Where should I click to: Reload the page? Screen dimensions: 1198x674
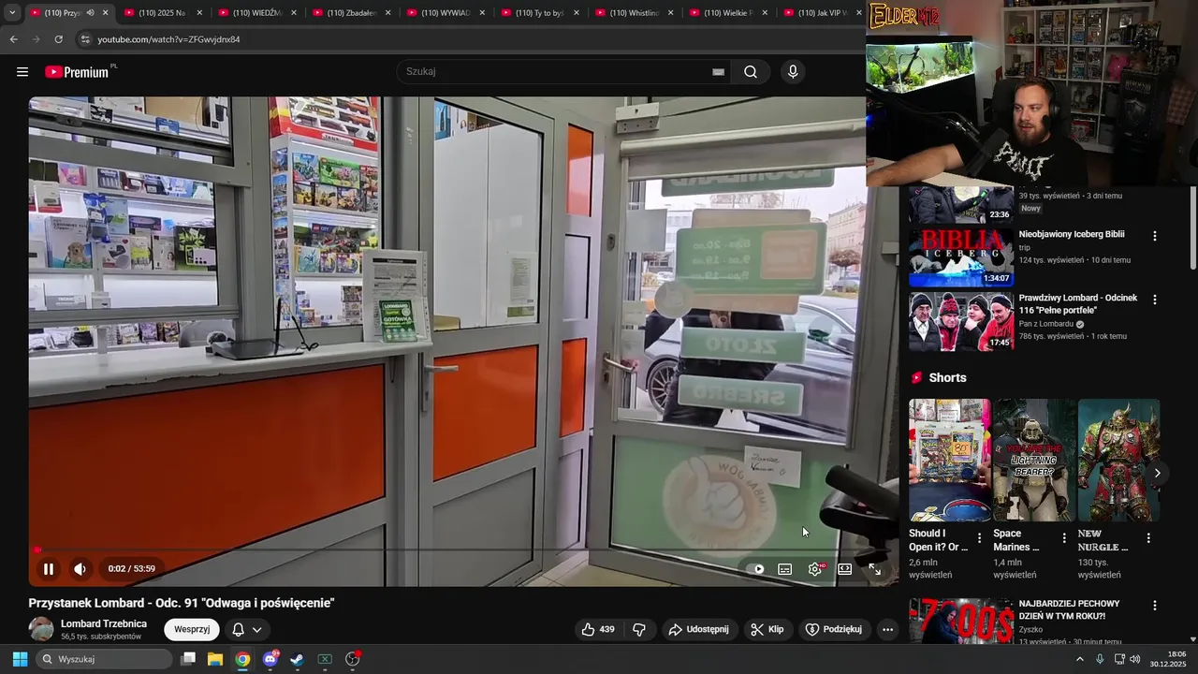[58, 39]
